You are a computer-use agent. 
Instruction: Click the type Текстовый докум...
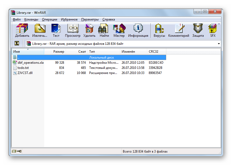(104, 68)
